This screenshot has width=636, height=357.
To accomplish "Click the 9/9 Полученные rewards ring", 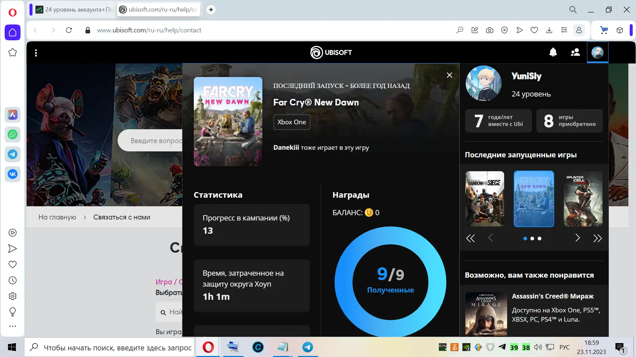I will [390, 282].
